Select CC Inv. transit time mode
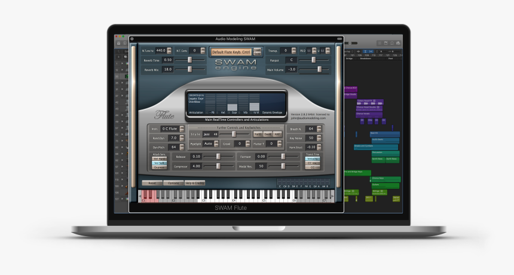The width and height of the screenshot is (514, 275). [313, 163]
